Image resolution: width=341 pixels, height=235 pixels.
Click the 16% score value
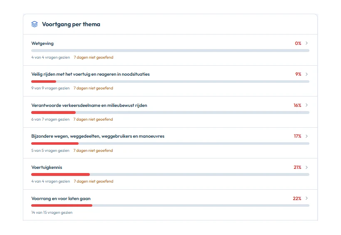coord(297,105)
